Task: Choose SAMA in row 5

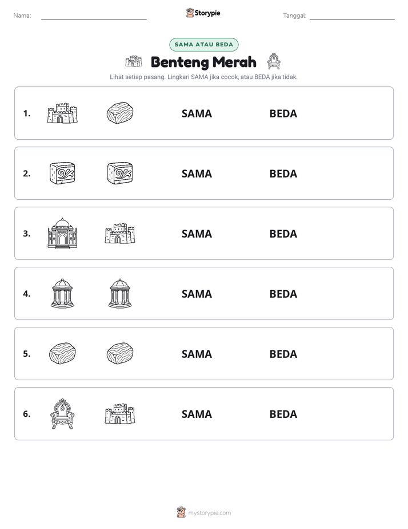Action: (x=197, y=354)
